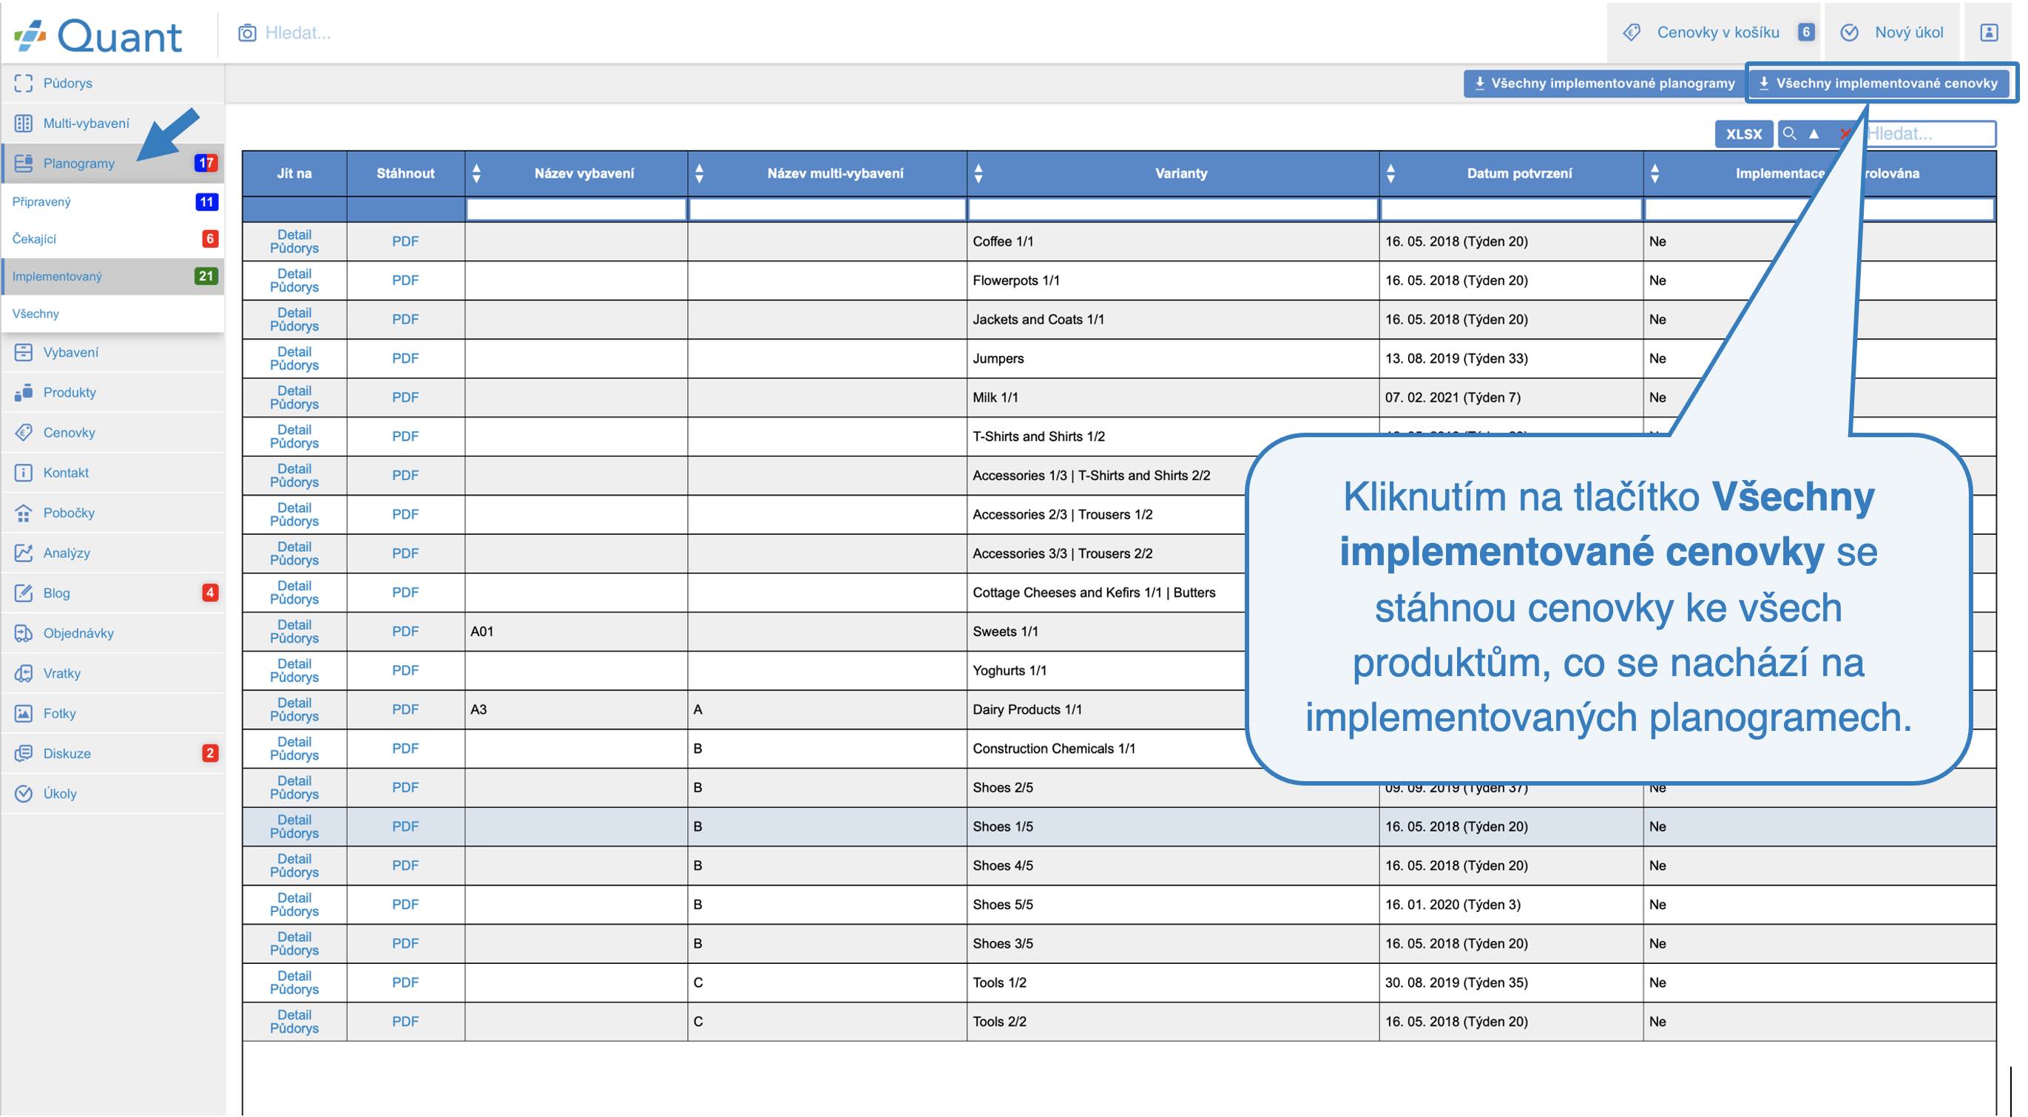Open Čekající planograms submenu item
This screenshot has width=2028, height=1117.
pos(112,238)
